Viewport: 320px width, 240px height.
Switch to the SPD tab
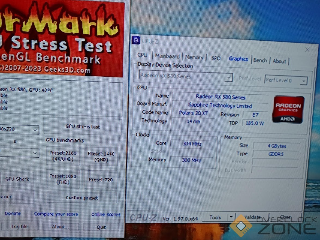click(x=216, y=58)
